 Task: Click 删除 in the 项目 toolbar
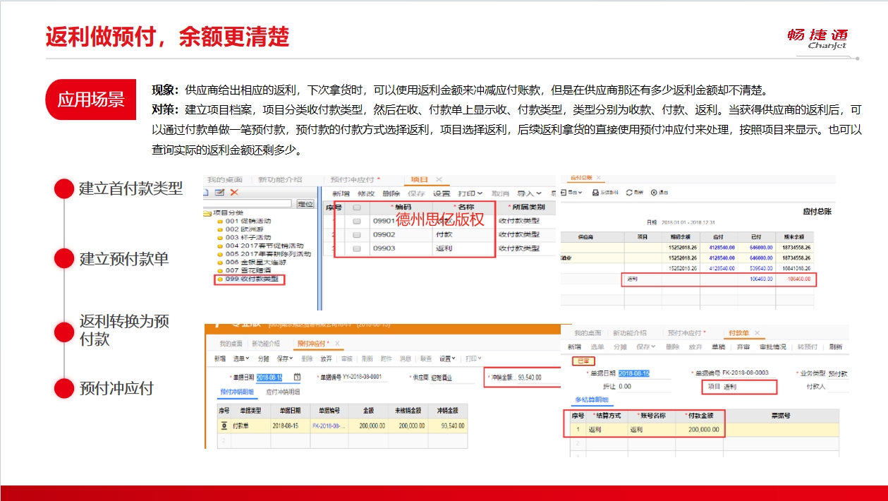(391, 193)
